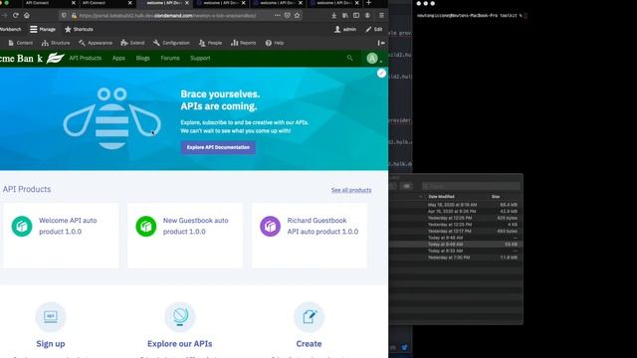Click the Firefox account icon
637x358 pixels.
pos(367,16)
